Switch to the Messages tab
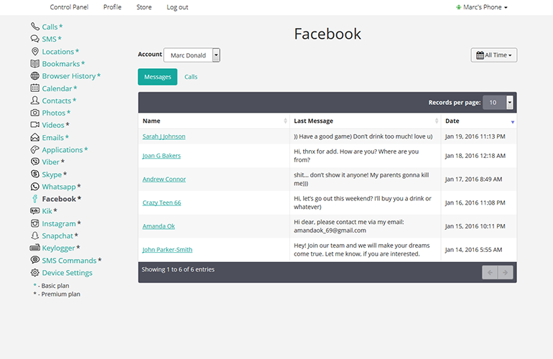 coord(158,77)
